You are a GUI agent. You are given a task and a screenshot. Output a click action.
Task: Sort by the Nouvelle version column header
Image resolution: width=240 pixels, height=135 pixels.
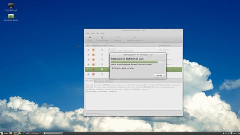coord(170,45)
